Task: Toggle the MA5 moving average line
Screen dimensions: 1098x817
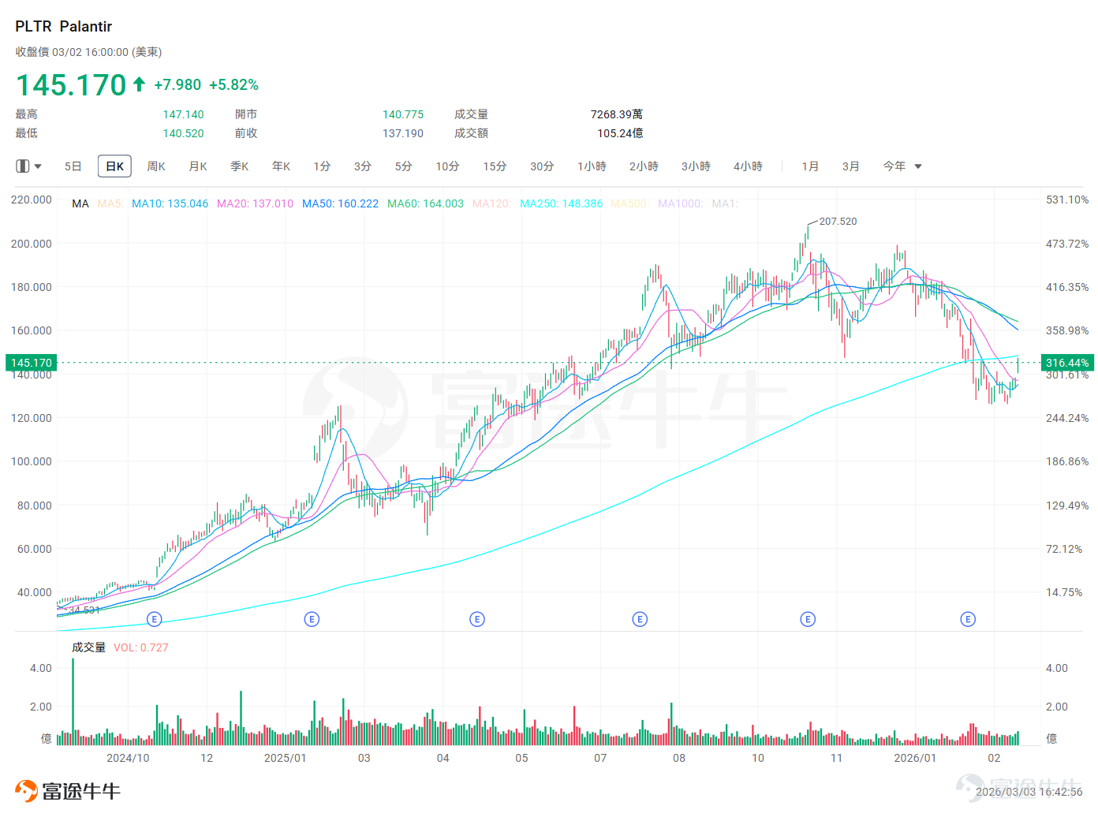Action: click(x=110, y=203)
